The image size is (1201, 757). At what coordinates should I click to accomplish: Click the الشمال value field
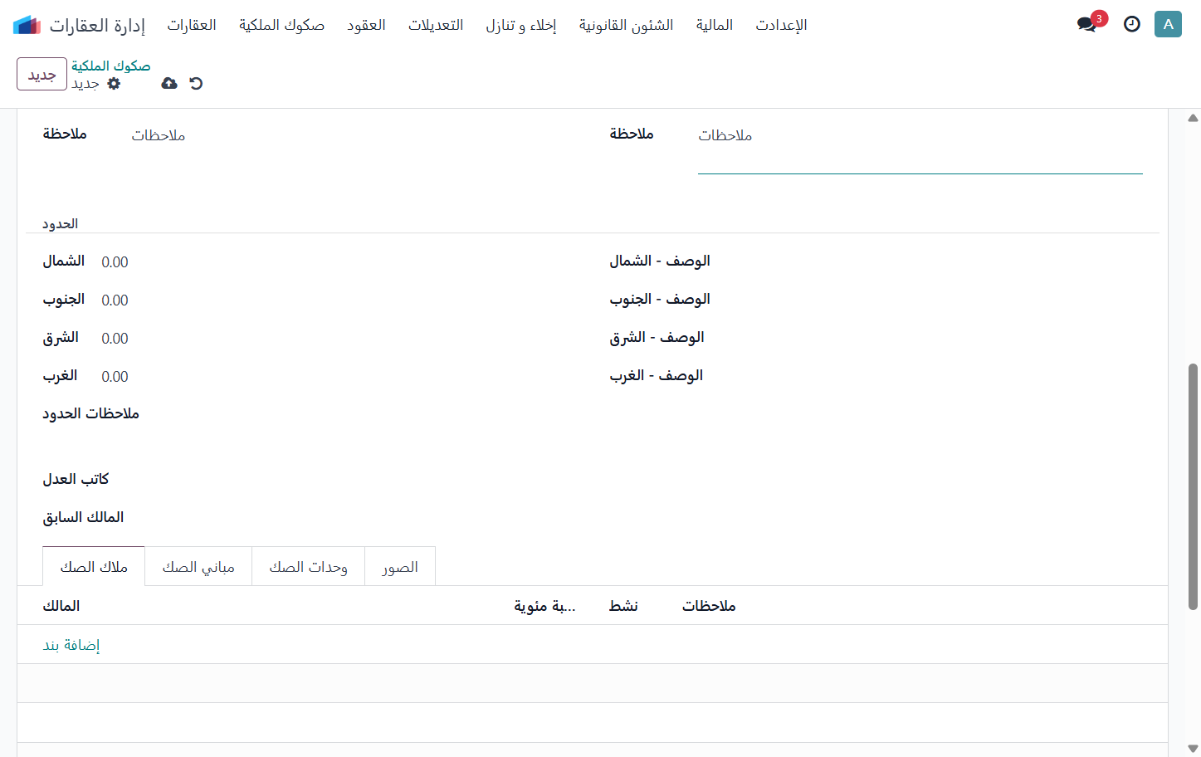click(x=339, y=262)
